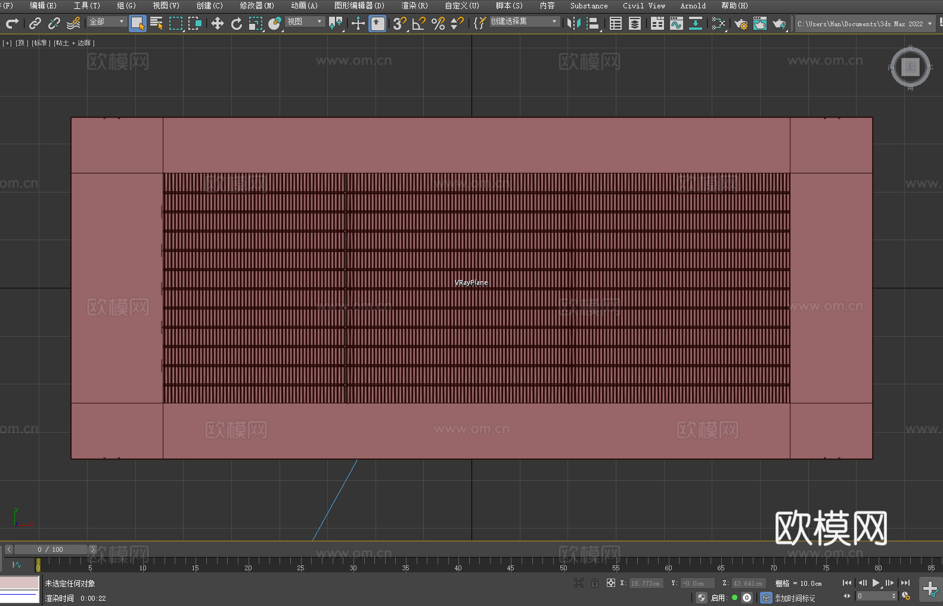Click the Unlink Selection broken-chain icon
This screenshot has height=606, width=943.
(x=54, y=23)
